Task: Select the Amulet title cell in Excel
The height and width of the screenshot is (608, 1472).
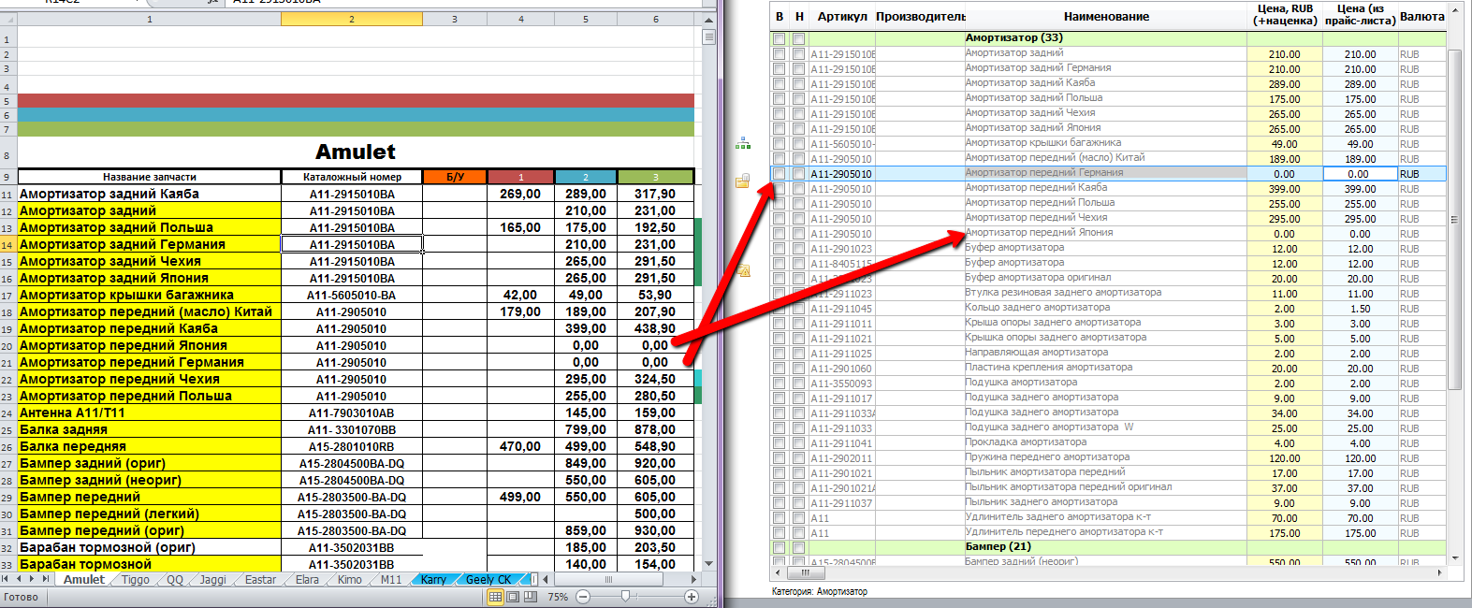Action: [x=356, y=152]
